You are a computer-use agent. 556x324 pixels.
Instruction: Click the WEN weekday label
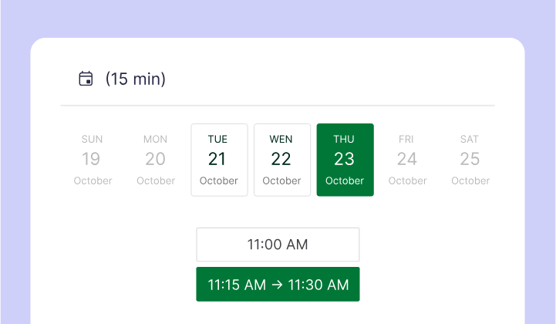click(281, 140)
